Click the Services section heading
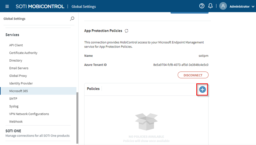256x145 pixels. click(12, 35)
